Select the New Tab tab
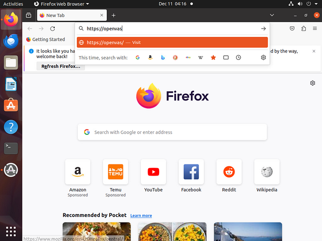The width and height of the screenshot is (322, 241). coord(72,15)
